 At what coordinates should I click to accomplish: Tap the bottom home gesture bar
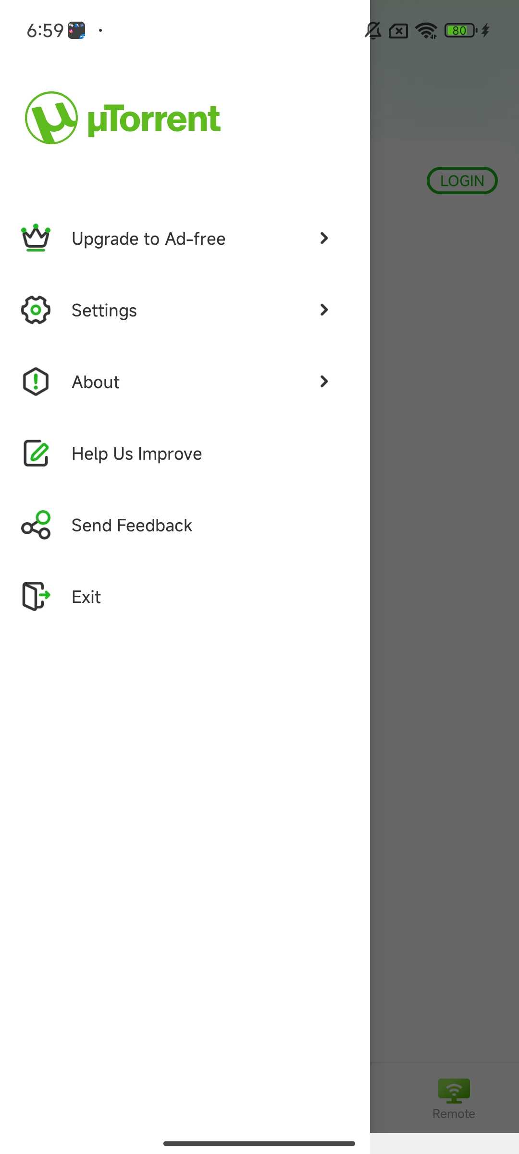259,1143
